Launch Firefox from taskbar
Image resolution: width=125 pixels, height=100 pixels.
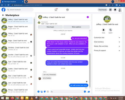click(x=12, y=98)
